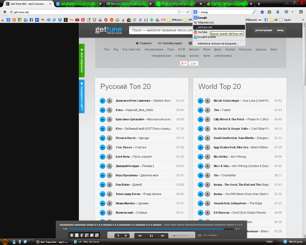The height and width of the screenshot is (245, 306).
Task: Play Nico&Vinz – Am I Wrong track
Action: [x=201, y=156]
